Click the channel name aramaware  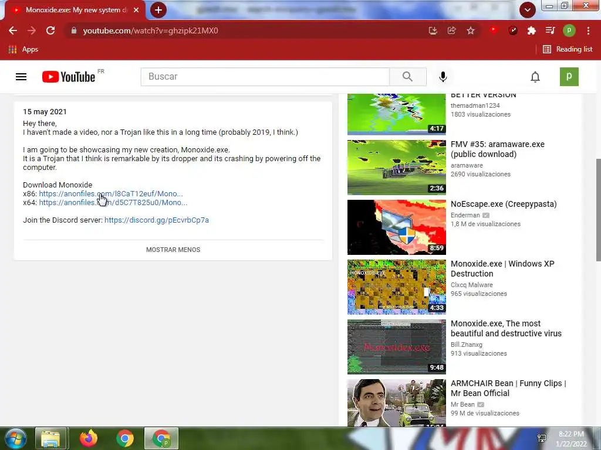point(467,165)
